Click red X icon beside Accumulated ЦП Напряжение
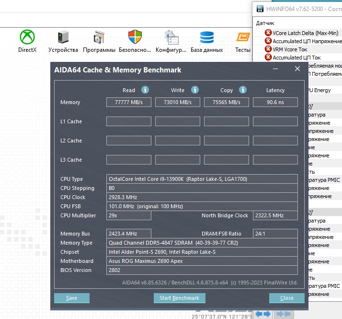This screenshot has width=342, height=319. 268,41
